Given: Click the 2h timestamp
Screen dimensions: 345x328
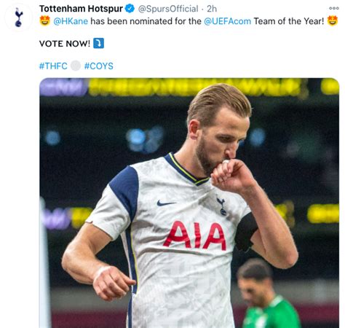Looking at the screenshot, I should click(212, 9).
